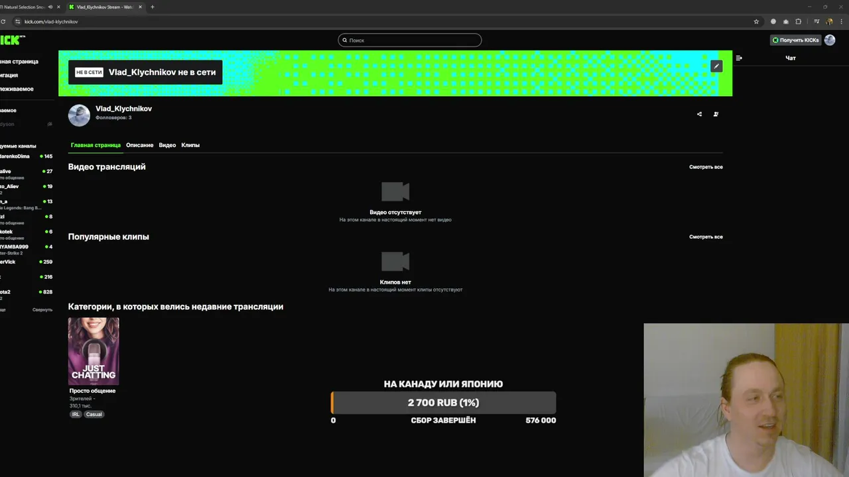
Task: Switch to the Описание tab
Action: tap(139, 145)
